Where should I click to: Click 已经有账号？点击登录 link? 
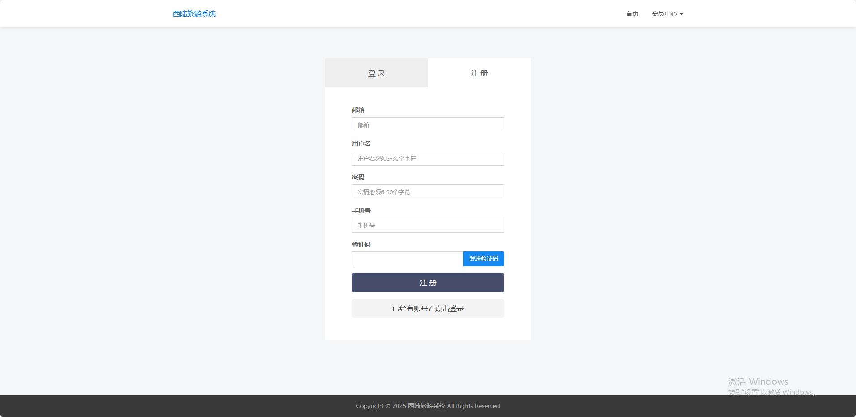point(428,308)
